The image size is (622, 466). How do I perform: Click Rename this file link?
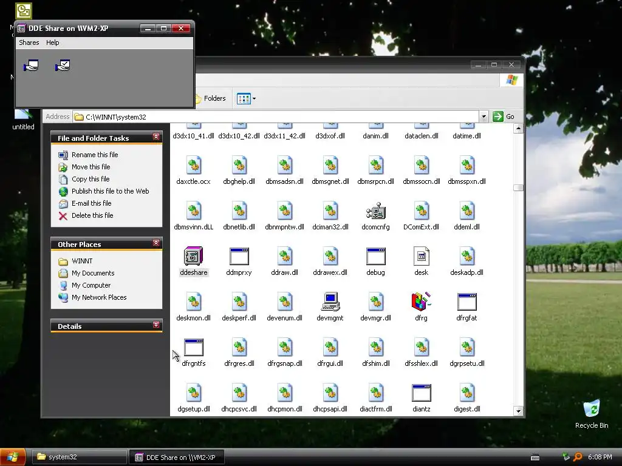click(95, 155)
